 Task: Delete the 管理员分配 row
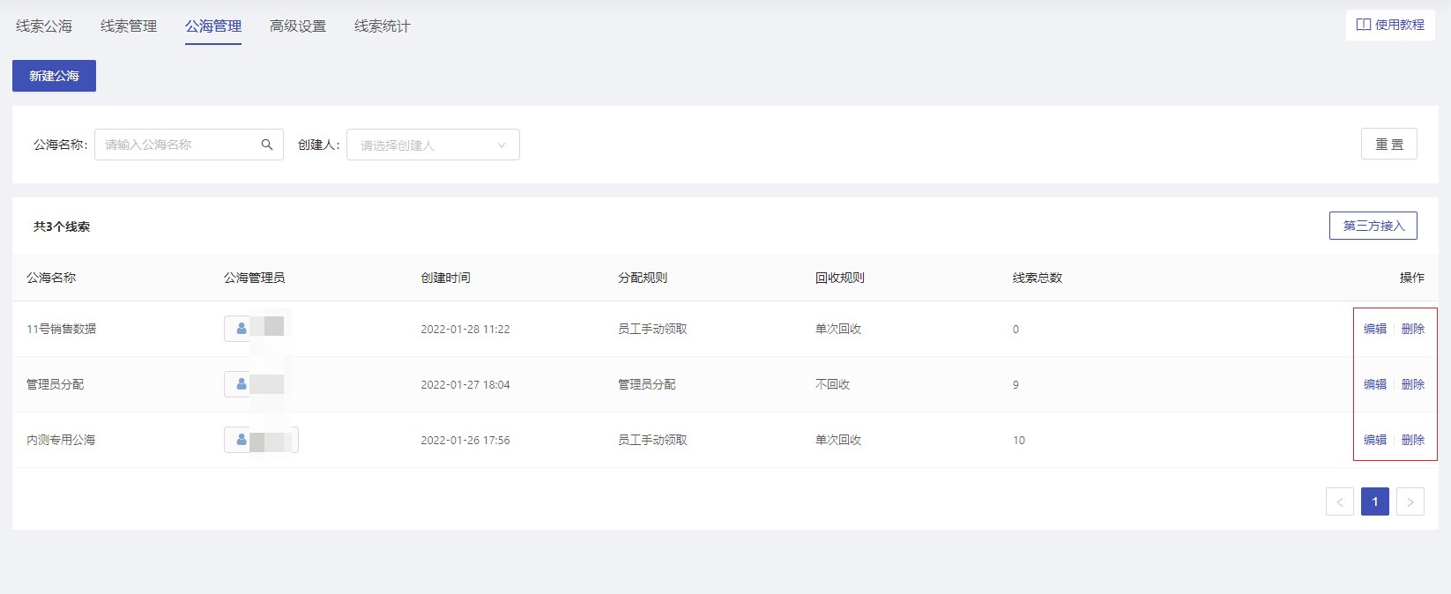(1413, 384)
